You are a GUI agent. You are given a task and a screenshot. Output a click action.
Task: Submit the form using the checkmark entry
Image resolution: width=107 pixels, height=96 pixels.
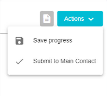click(55, 61)
